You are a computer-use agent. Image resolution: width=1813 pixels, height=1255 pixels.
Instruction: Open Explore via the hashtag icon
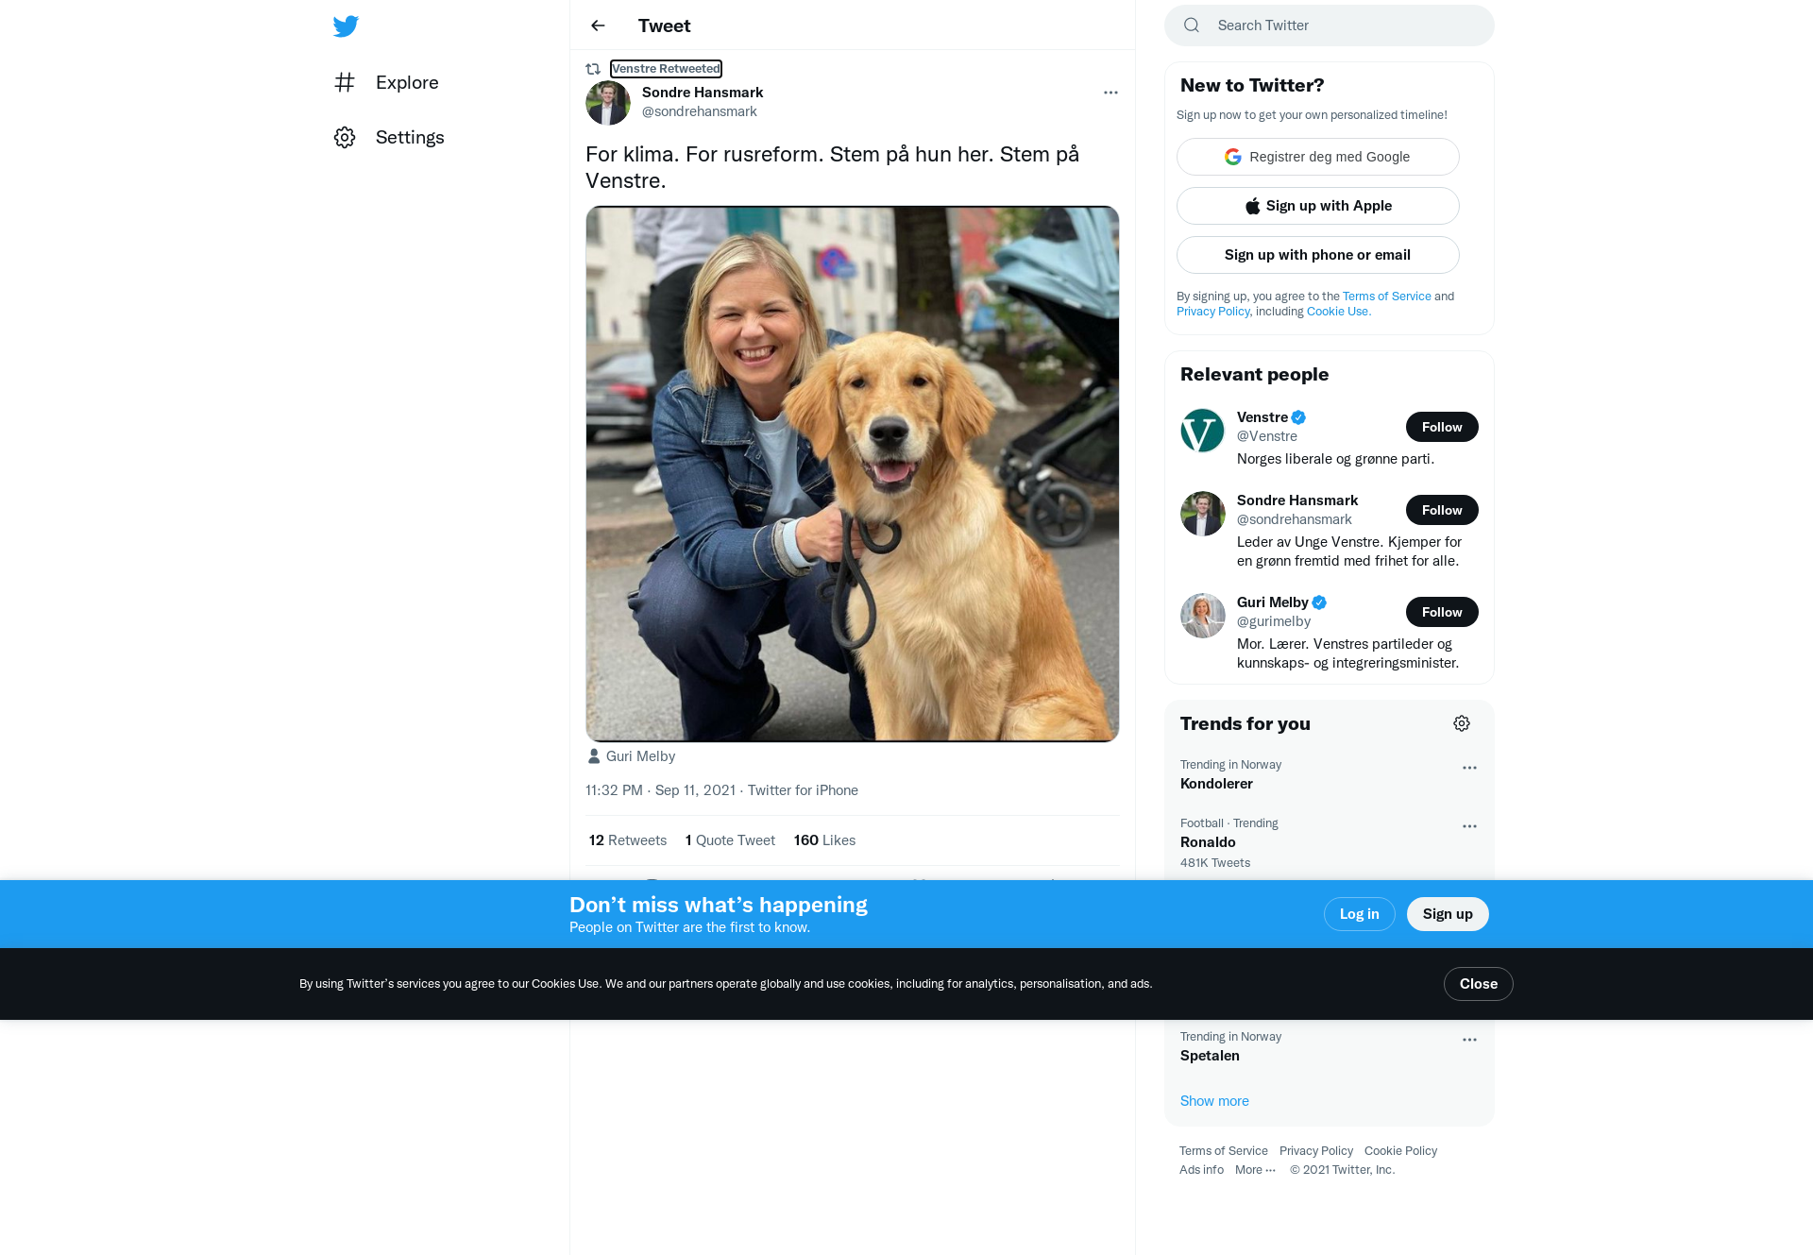click(x=345, y=82)
